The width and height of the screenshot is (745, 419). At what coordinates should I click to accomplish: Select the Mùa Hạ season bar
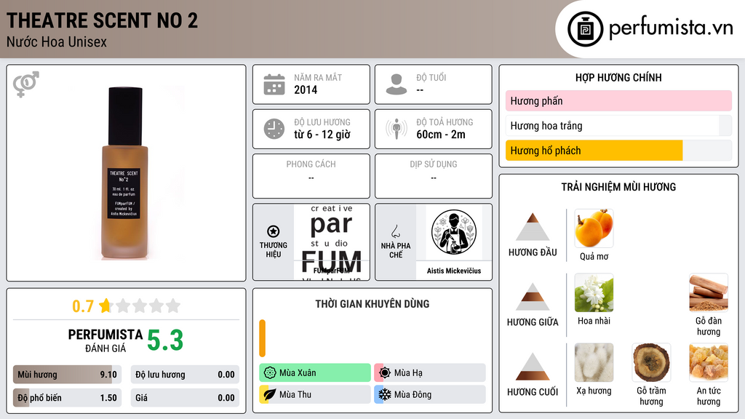pos(430,372)
